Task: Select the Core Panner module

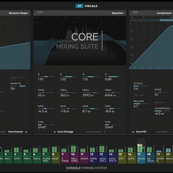Action: [x=16, y=132]
